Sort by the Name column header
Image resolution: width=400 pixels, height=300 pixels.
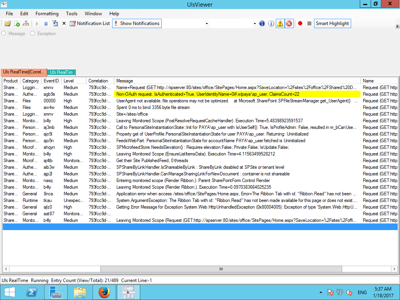(379, 81)
